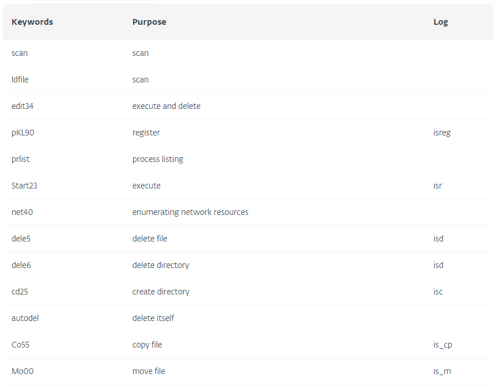Select the Mo00 keyword
Image resolution: width=498 pixels, height=389 pixels.
[22, 371]
